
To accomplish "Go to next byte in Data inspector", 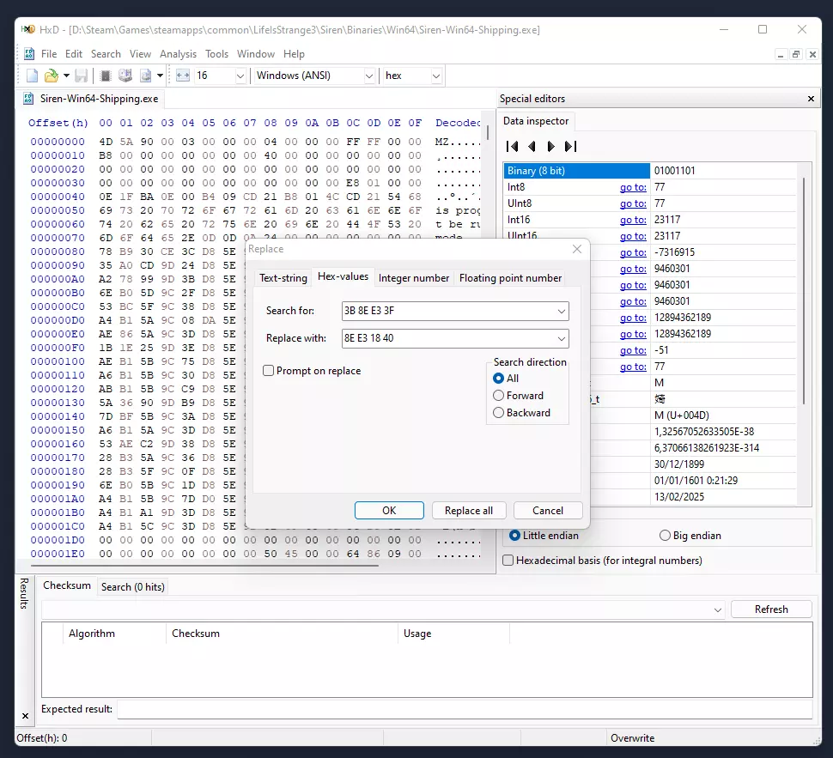I will click(x=551, y=146).
